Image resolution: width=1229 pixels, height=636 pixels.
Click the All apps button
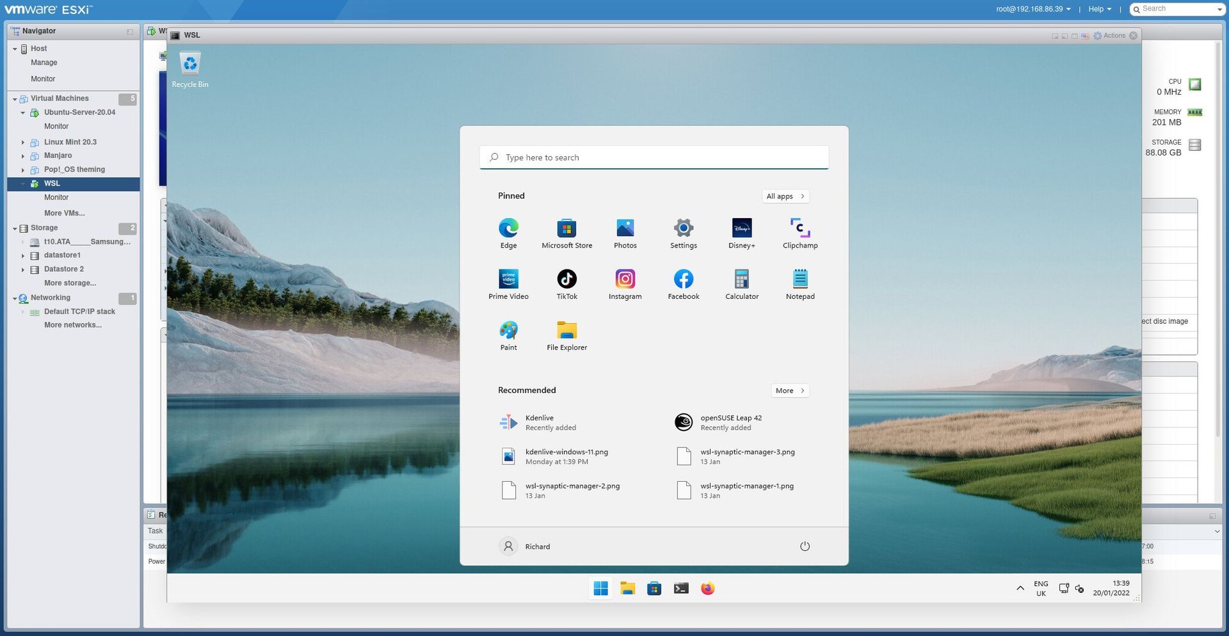tap(785, 196)
